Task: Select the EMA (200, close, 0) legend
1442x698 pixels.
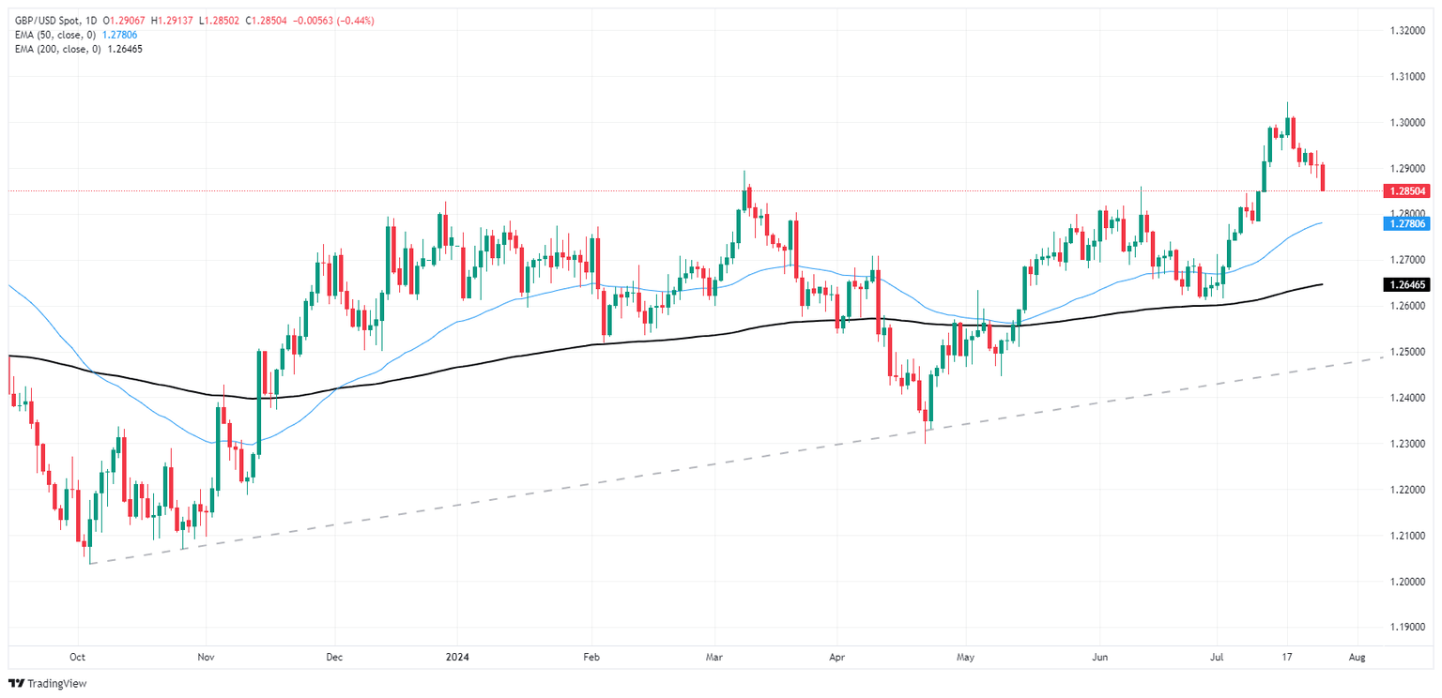Action: click(58, 48)
